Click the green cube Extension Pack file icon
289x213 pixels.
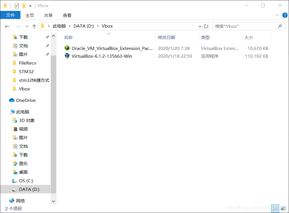click(x=67, y=48)
